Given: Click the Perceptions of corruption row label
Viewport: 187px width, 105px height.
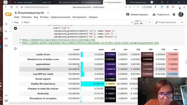Looking at the screenshot, I should (x=43, y=99).
